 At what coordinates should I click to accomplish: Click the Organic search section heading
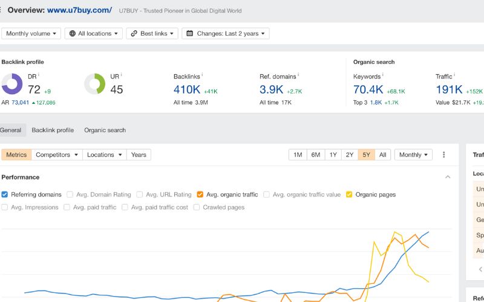[x=374, y=62]
